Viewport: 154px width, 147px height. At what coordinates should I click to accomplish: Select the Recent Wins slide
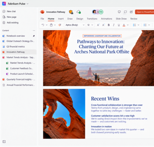click(98, 114)
